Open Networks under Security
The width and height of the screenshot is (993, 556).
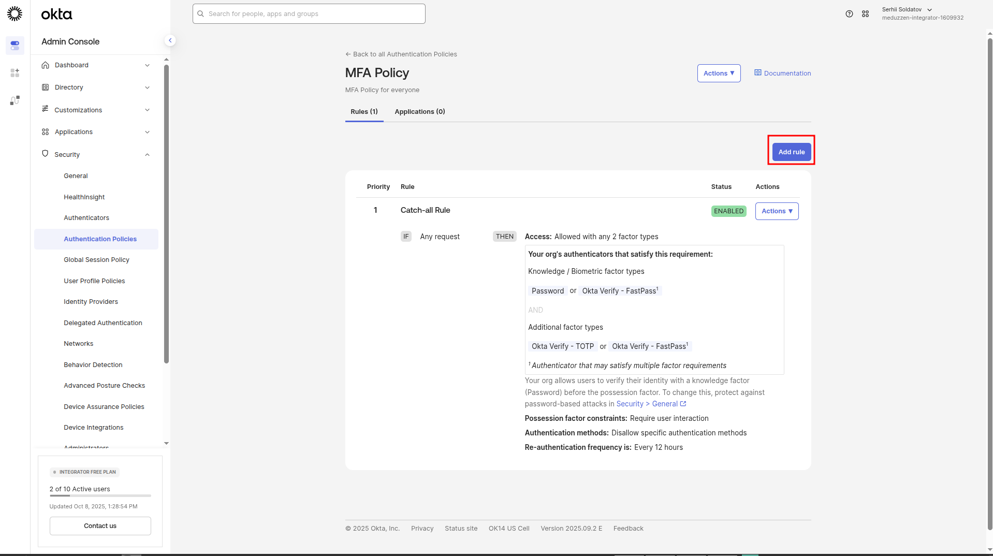point(78,344)
